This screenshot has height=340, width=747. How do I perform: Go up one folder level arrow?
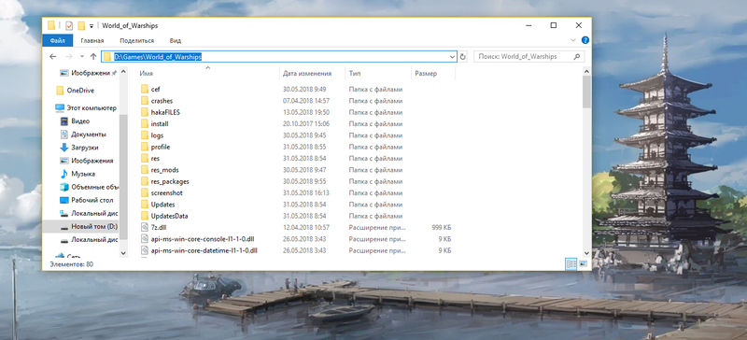[x=93, y=57]
